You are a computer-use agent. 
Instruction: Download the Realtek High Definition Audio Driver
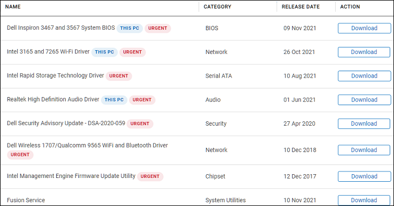(364, 100)
